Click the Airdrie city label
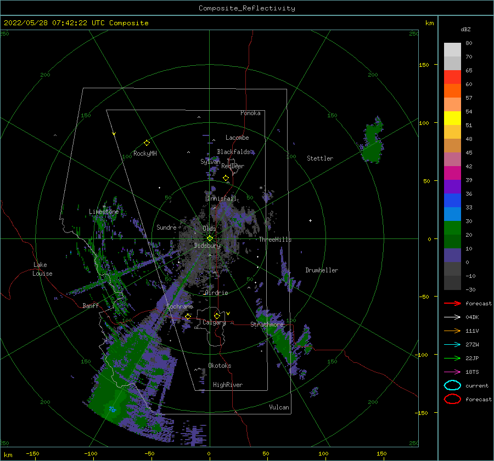This screenshot has width=494, height=461. tap(216, 293)
